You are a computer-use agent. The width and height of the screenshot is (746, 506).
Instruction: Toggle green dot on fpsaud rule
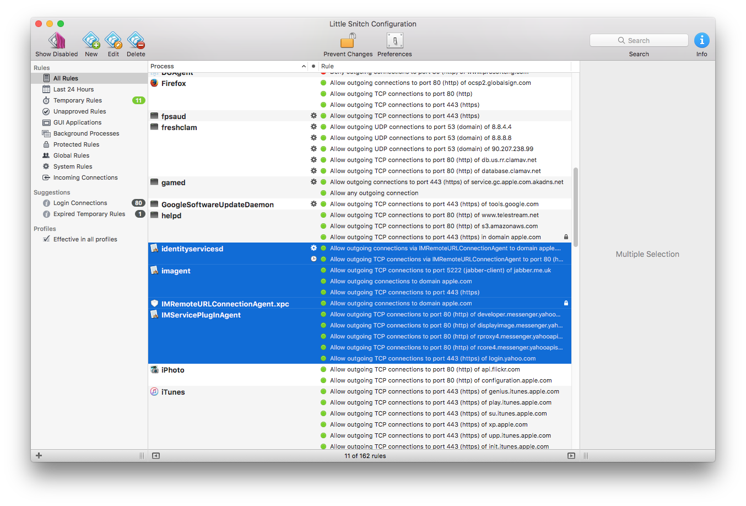[323, 116]
